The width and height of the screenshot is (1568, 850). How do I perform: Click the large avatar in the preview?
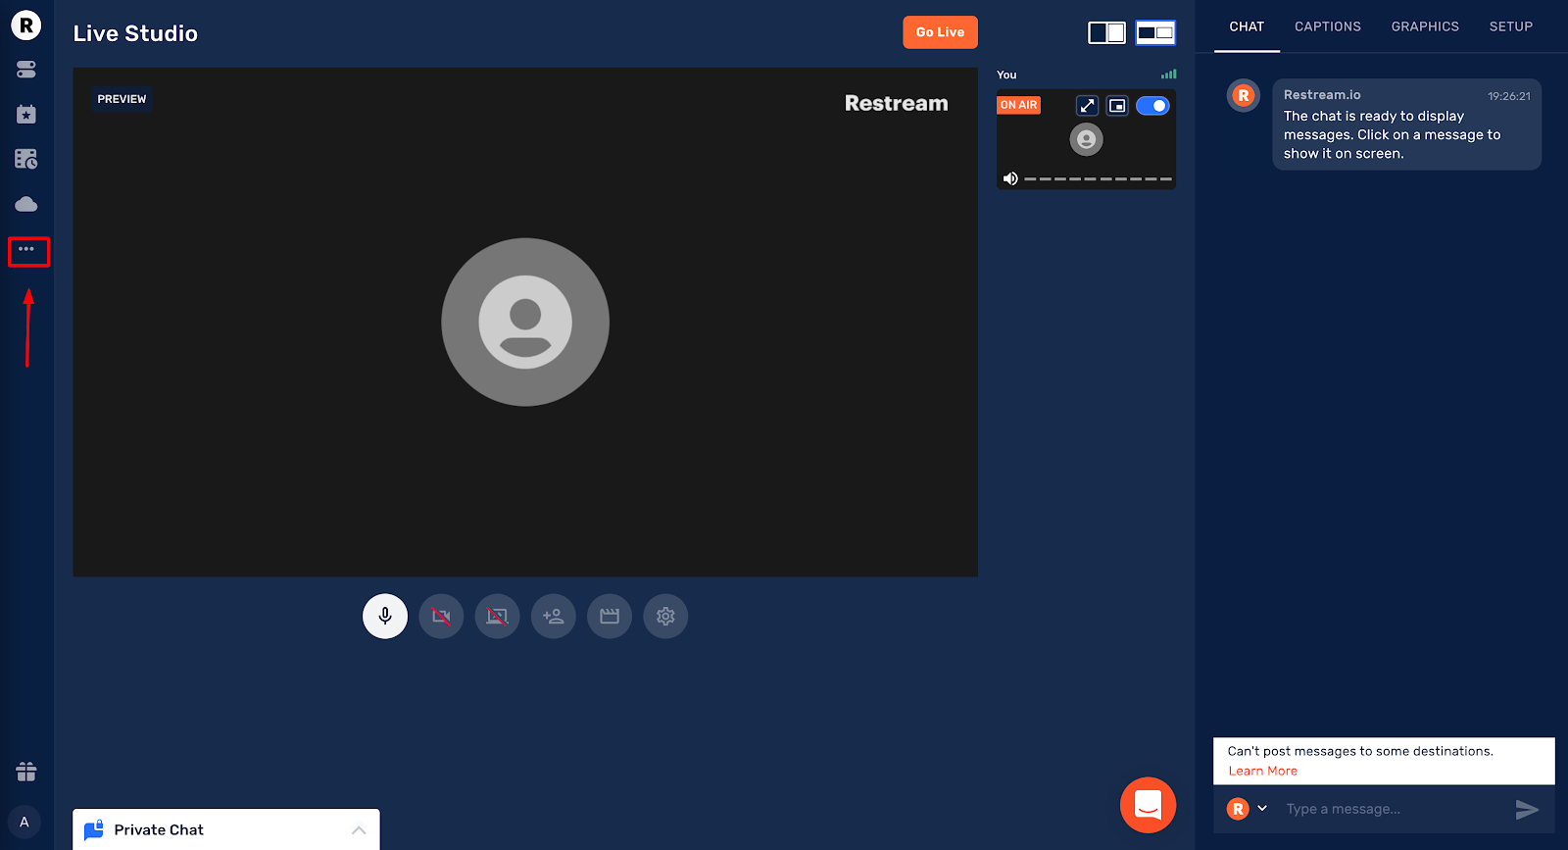[x=525, y=322]
